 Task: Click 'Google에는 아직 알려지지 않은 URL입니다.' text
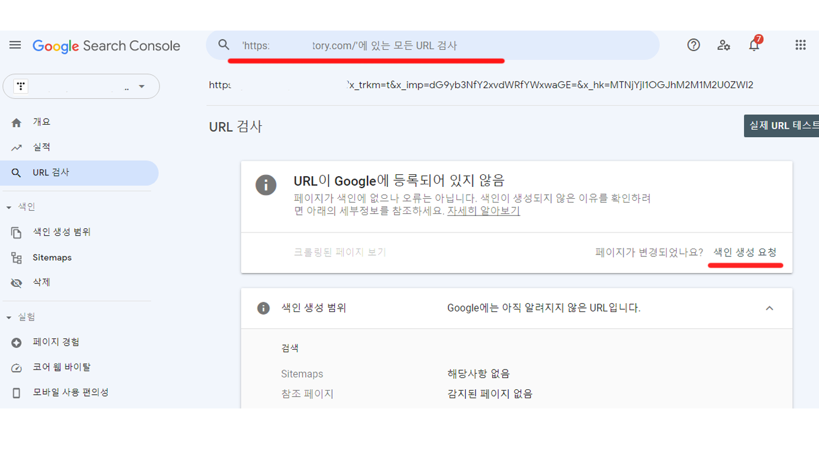(x=544, y=308)
